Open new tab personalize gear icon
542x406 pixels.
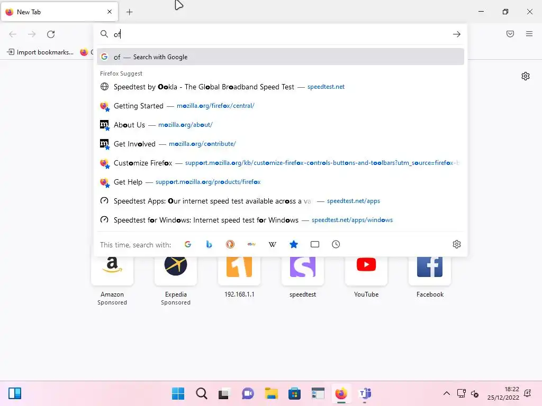pos(526,76)
